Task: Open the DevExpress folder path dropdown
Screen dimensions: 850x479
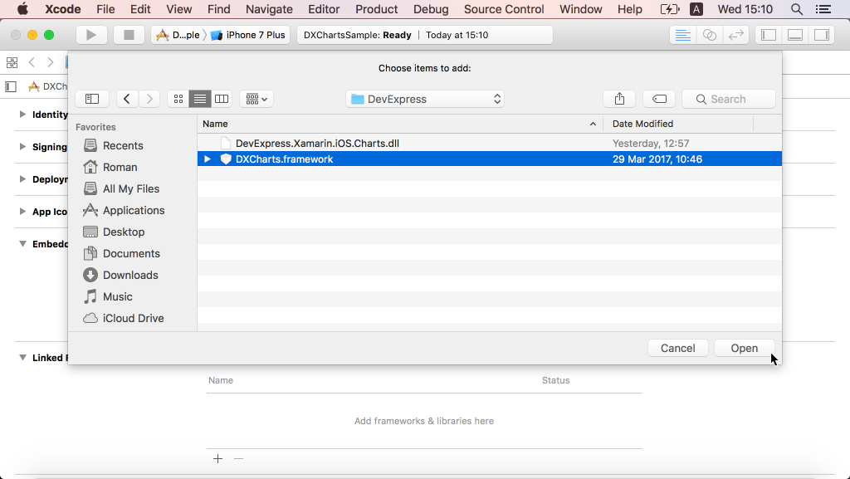Action: click(424, 98)
